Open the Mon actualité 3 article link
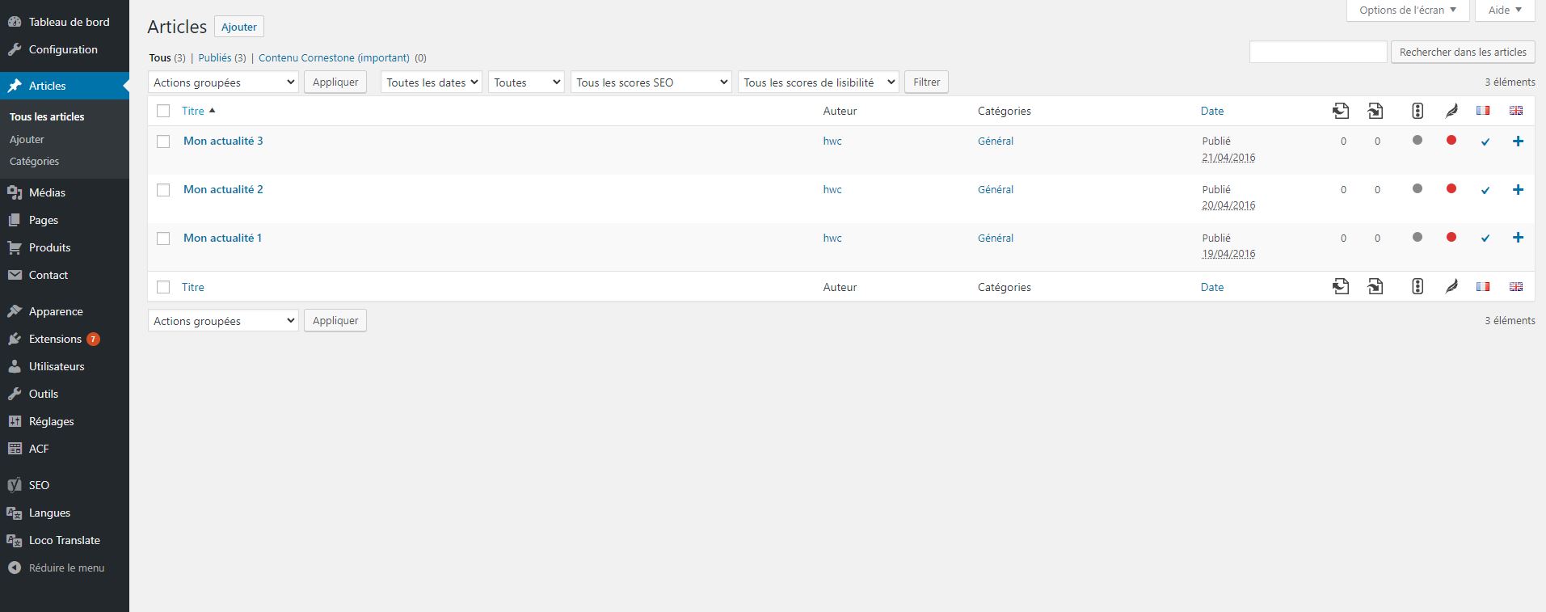1546x612 pixels. point(223,141)
